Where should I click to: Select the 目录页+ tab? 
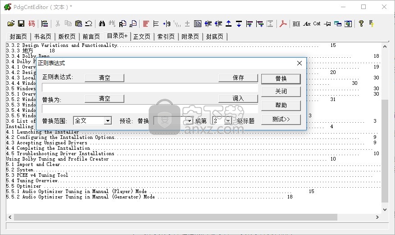tap(117, 36)
